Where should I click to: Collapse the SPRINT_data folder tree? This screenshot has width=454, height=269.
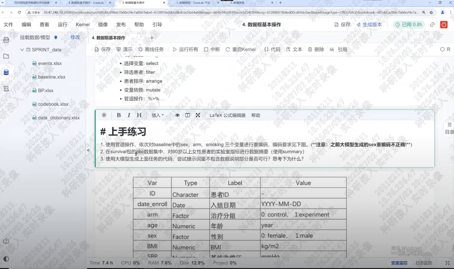pyautogui.click(x=22, y=50)
